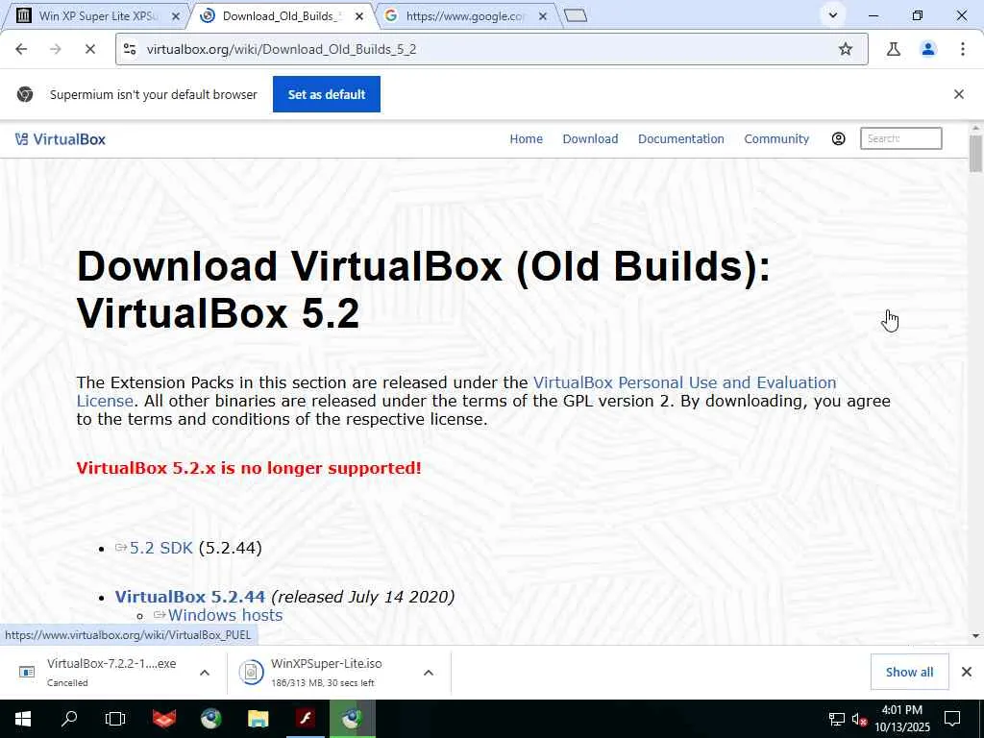Open the pinned Supermium taskbar icon
984x738 pixels.
point(210,719)
